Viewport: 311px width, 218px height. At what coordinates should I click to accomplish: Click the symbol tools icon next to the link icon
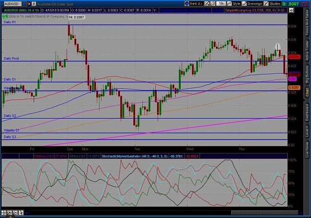(34, 4)
